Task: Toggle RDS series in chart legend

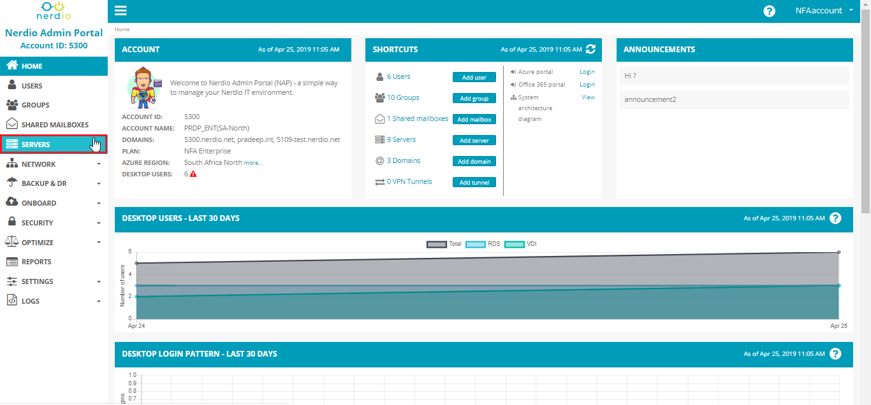Action: [x=483, y=244]
